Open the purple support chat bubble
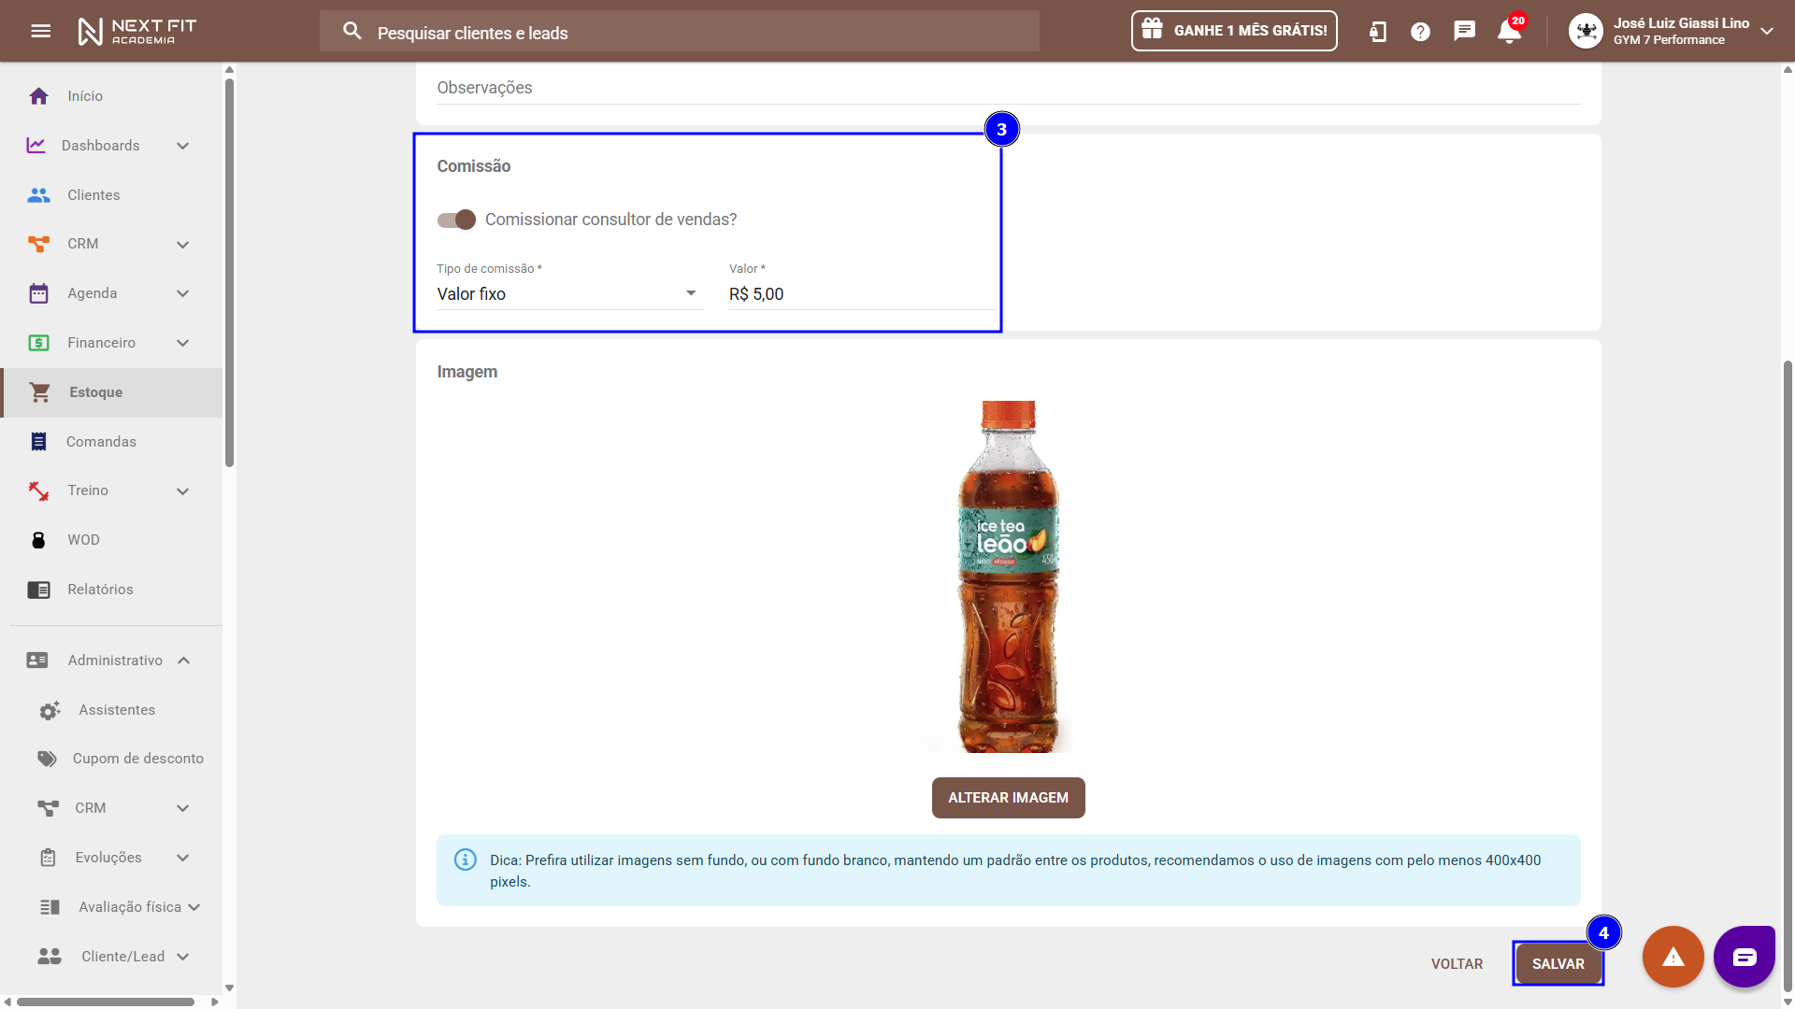 (x=1744, y=957)
